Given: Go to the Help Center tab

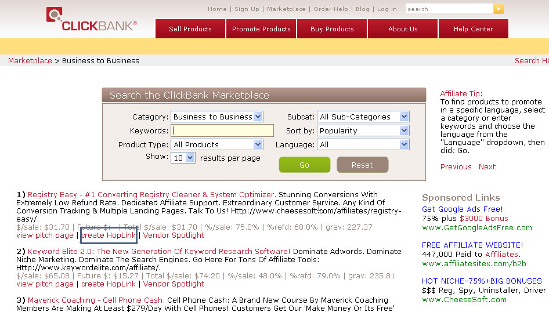Looking at the screenshot, I should 473,29.
